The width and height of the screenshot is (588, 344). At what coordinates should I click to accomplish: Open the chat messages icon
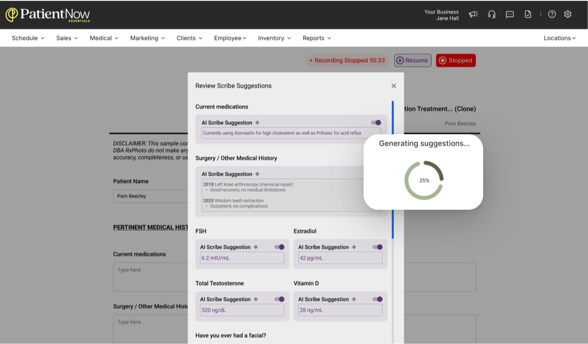point(510,14)
